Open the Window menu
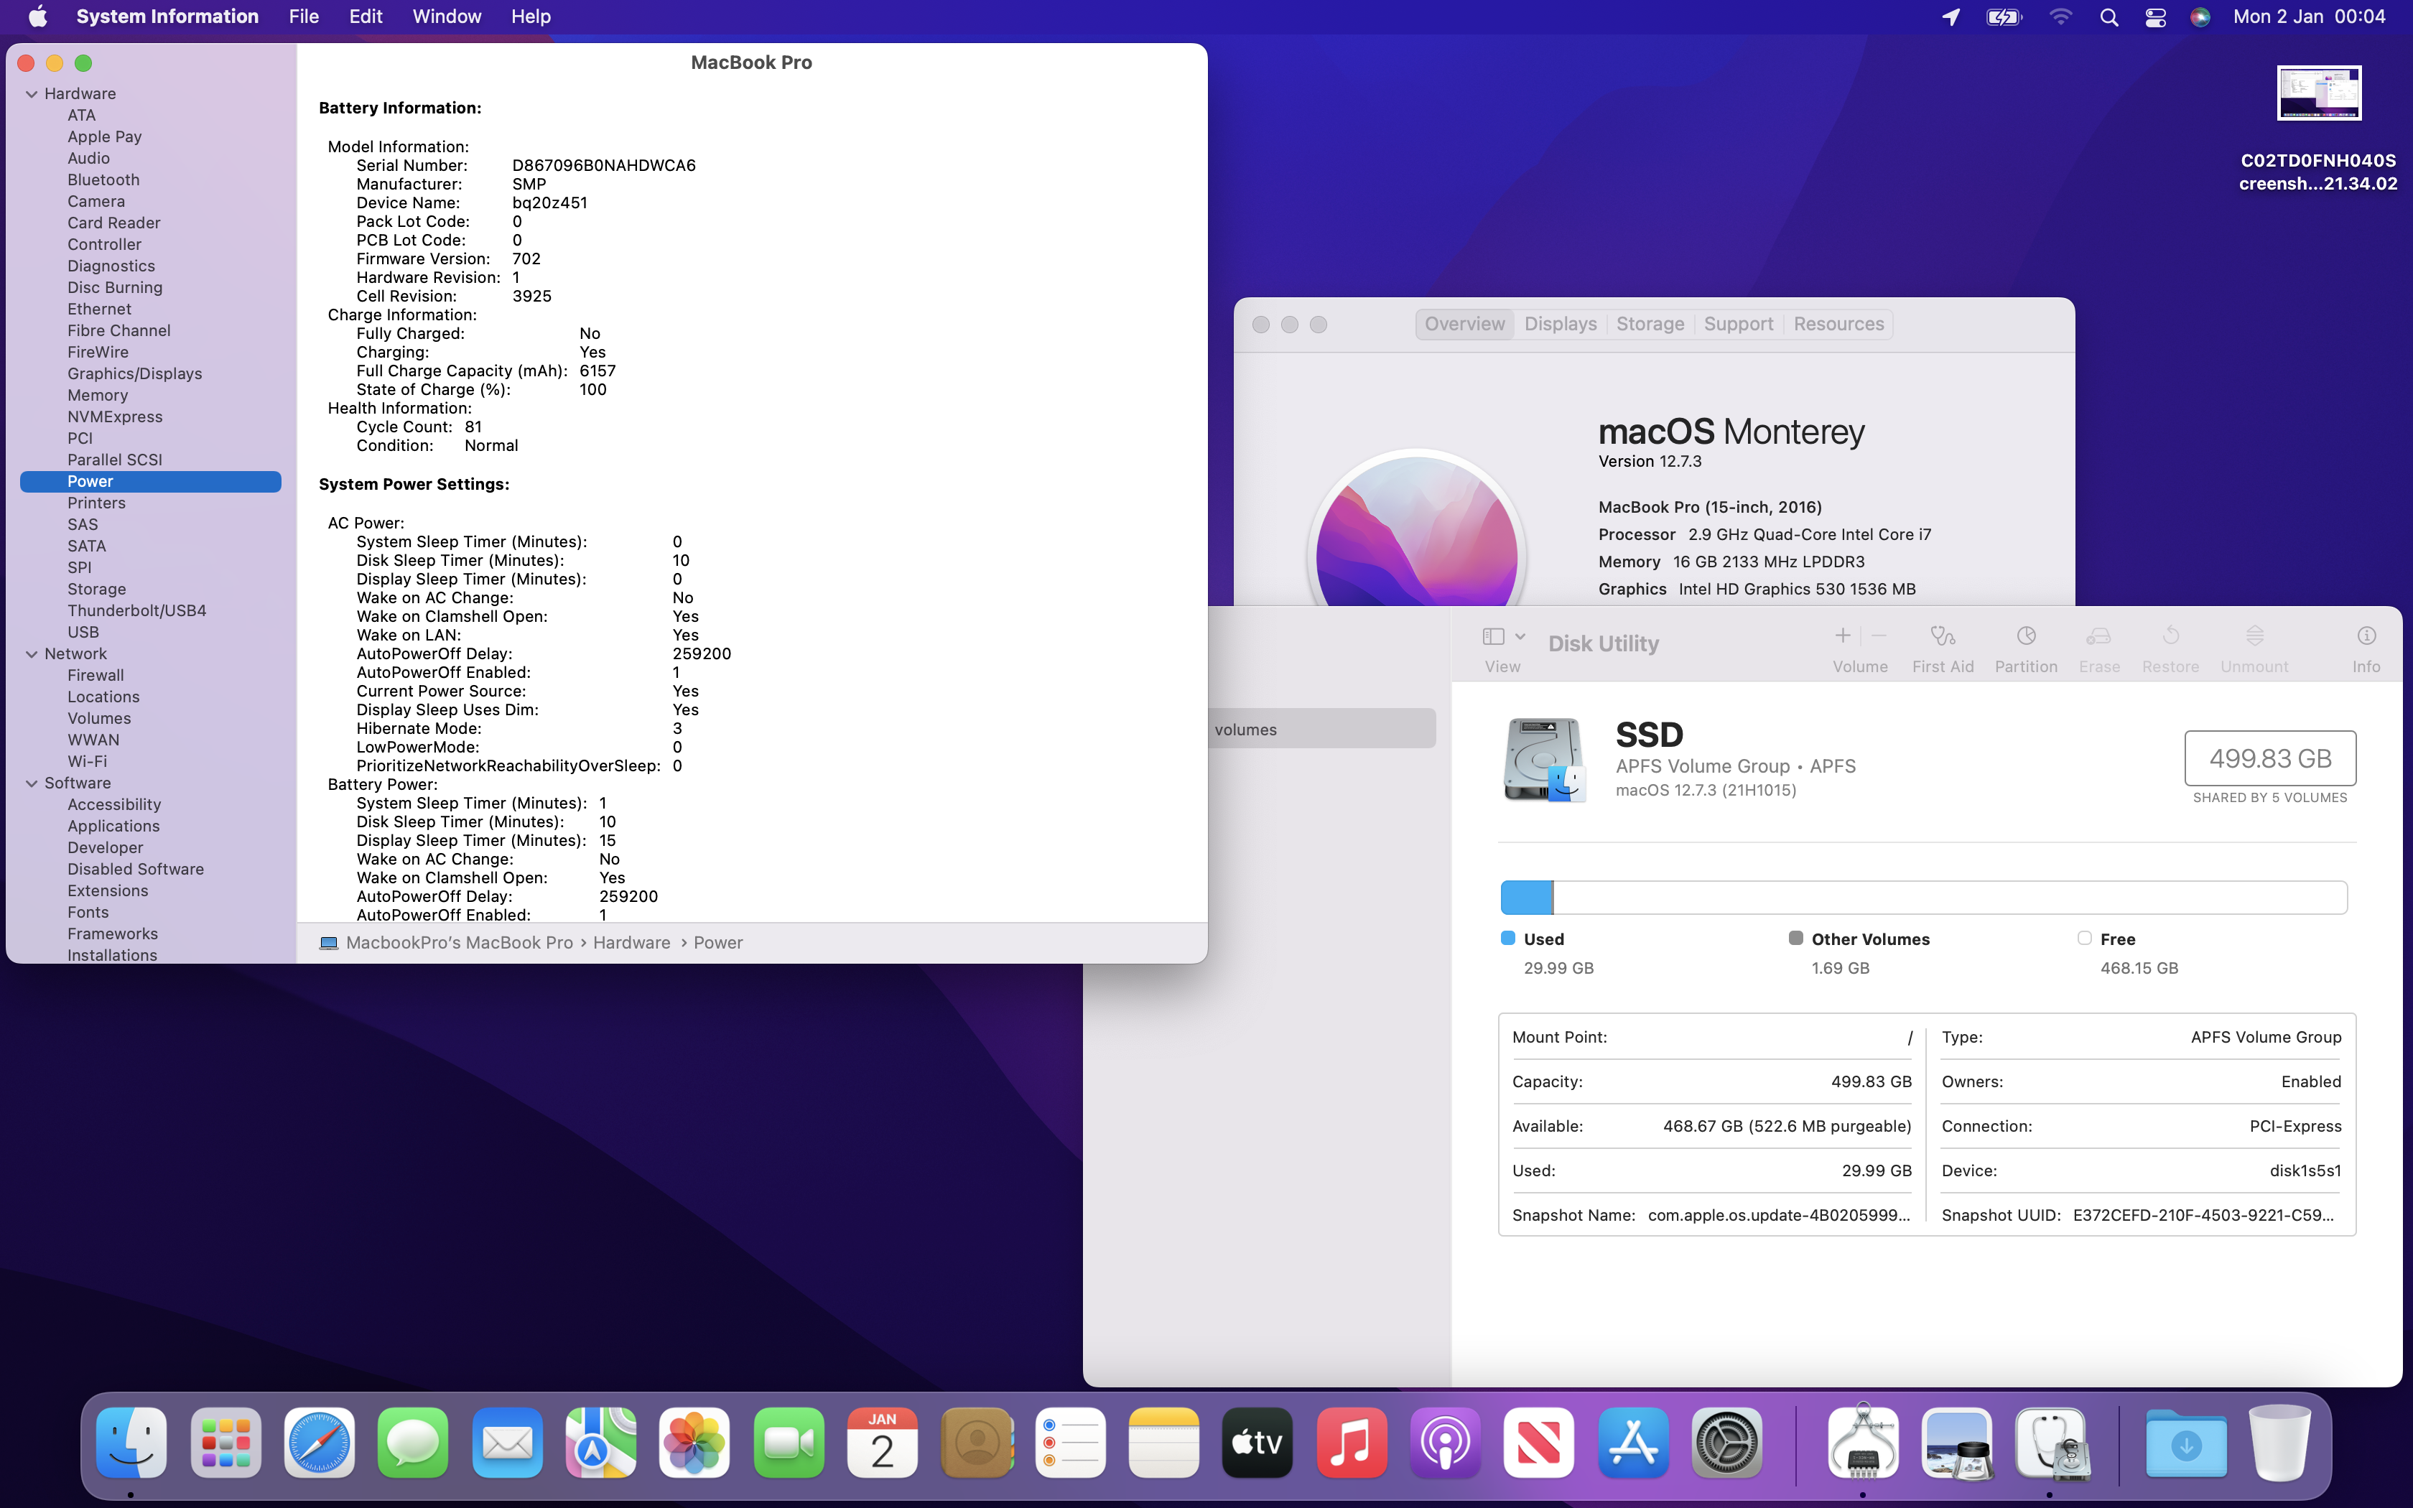This screenshot has width=2413, height=1508. [447, 17]
